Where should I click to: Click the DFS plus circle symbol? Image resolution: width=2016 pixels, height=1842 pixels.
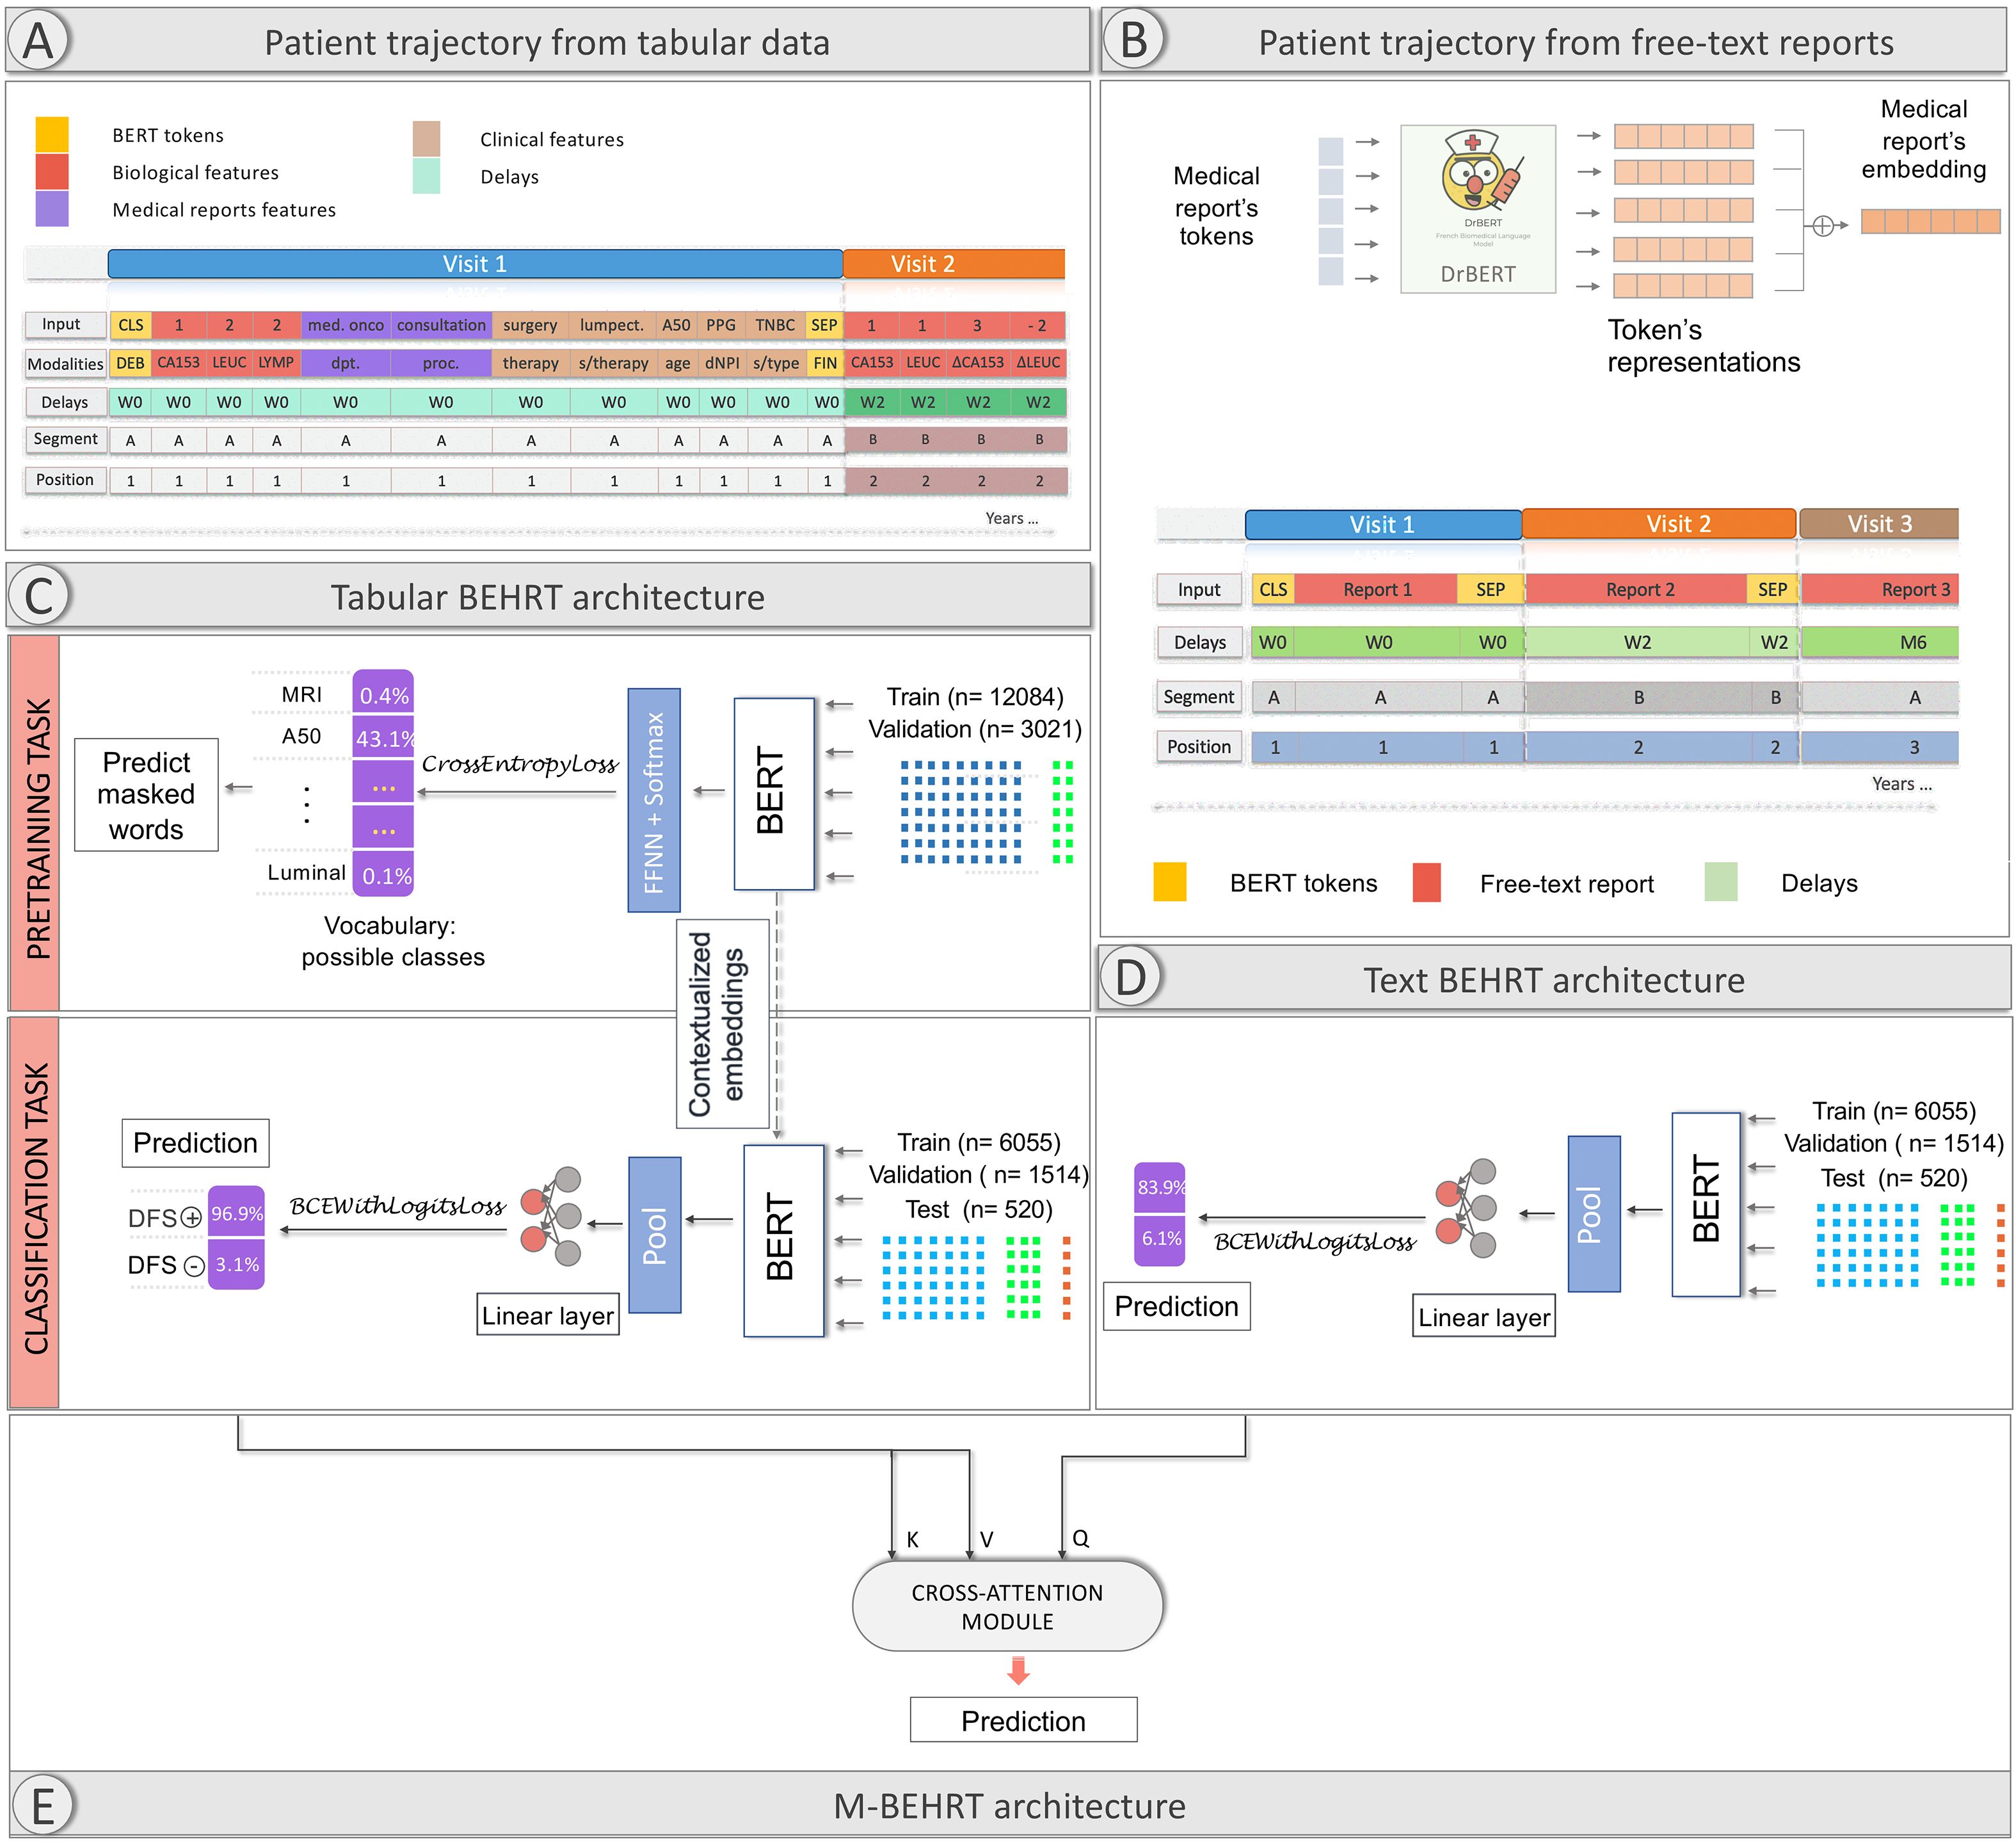(x=191, y=1217)
